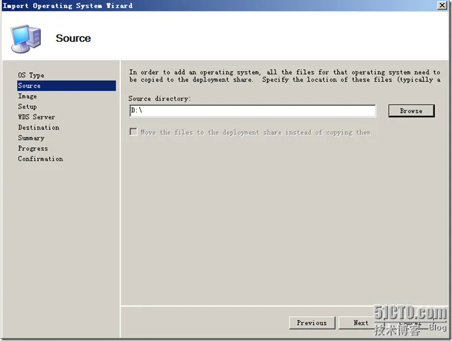The width and height of the screenshot is (452, 341).
Task: Click the computer wizard icon in header
Action: (x=25, y=38)
